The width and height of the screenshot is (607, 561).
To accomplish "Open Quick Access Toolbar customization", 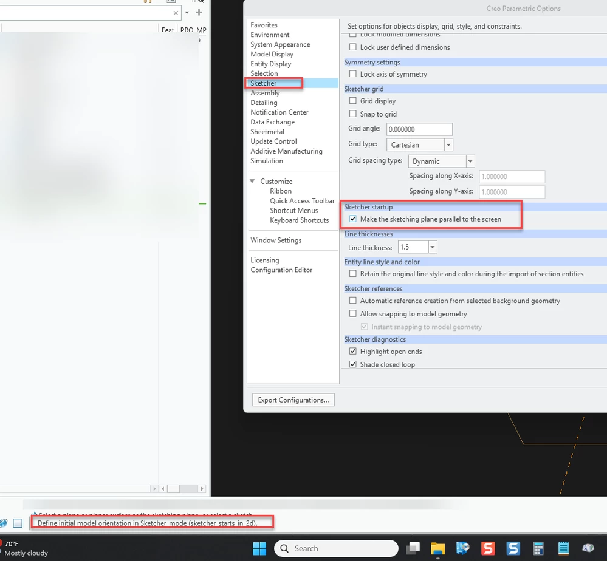I will tap(302, 201).
